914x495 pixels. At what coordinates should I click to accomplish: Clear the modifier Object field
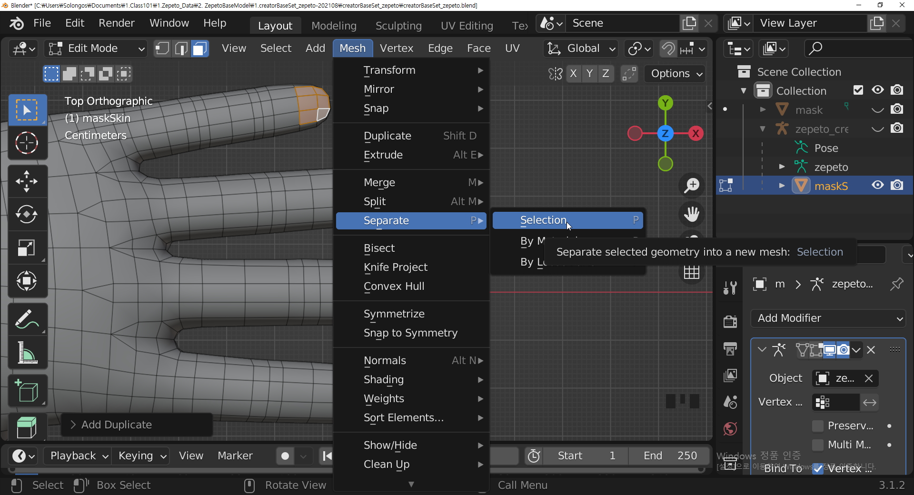869,378
